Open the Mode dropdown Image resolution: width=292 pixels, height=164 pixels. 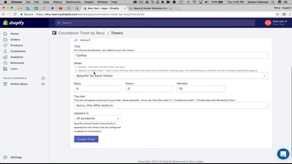(x=171, y=76)
